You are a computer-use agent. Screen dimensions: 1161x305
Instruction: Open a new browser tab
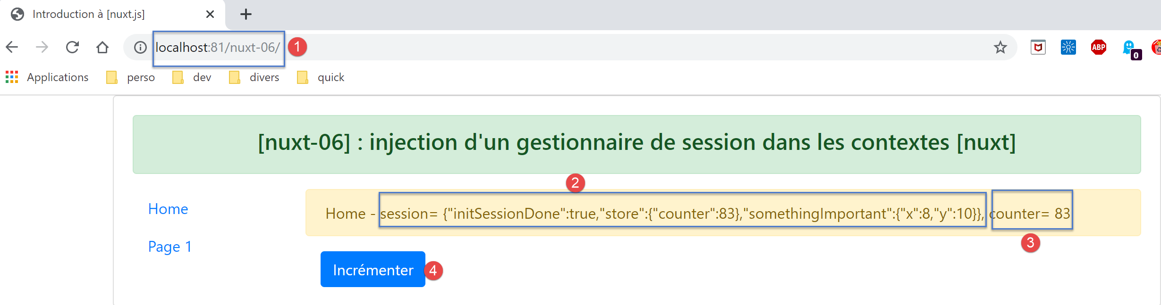[x=246, y=14]
